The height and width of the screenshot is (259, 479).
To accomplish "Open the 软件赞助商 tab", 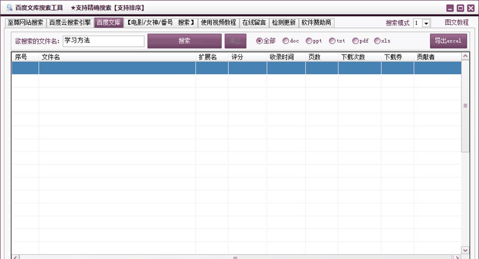I will [317, 22].
